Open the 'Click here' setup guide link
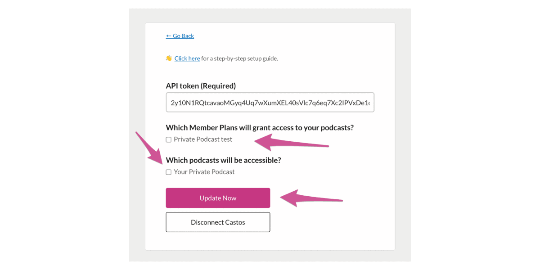540x270 pixels. coord(187,58)
